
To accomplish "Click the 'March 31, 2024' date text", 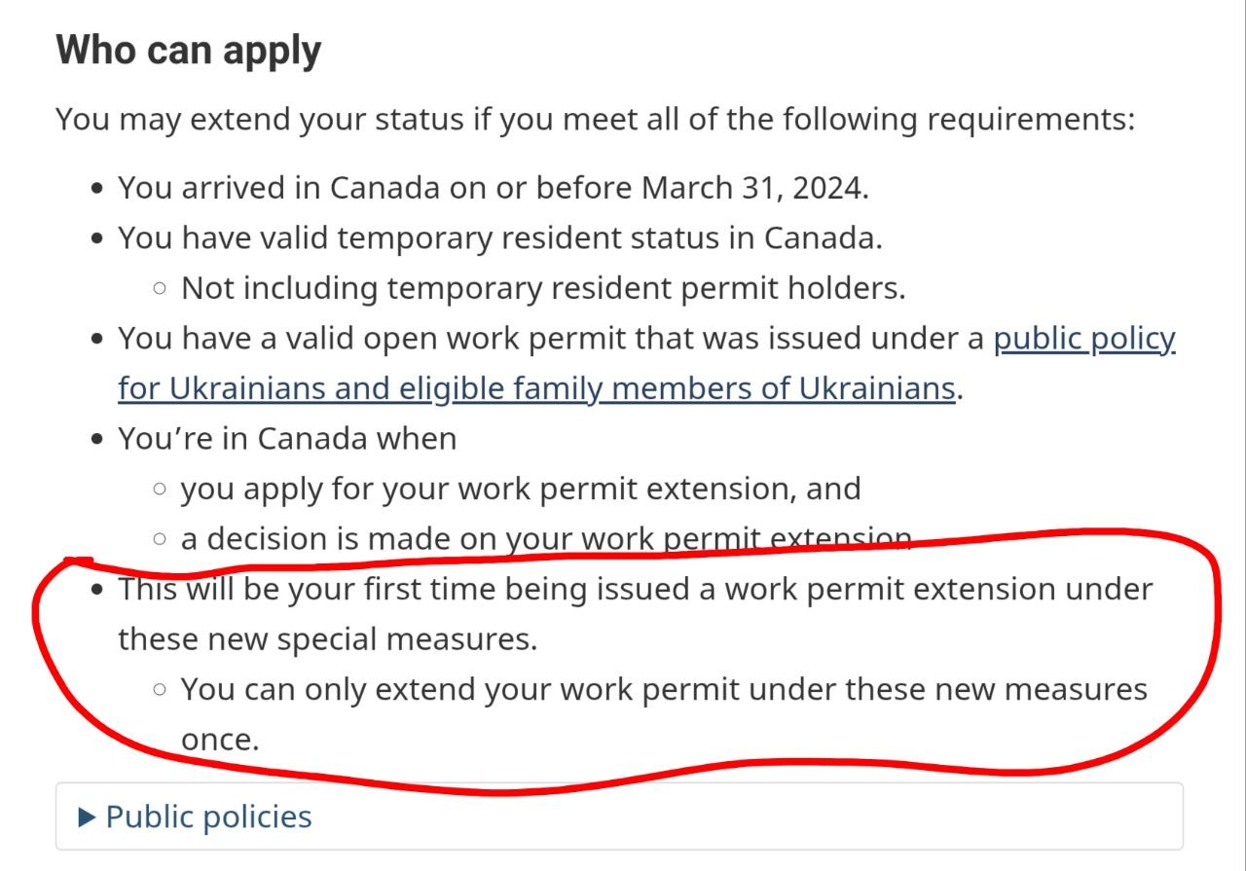I will coord(754,188).
